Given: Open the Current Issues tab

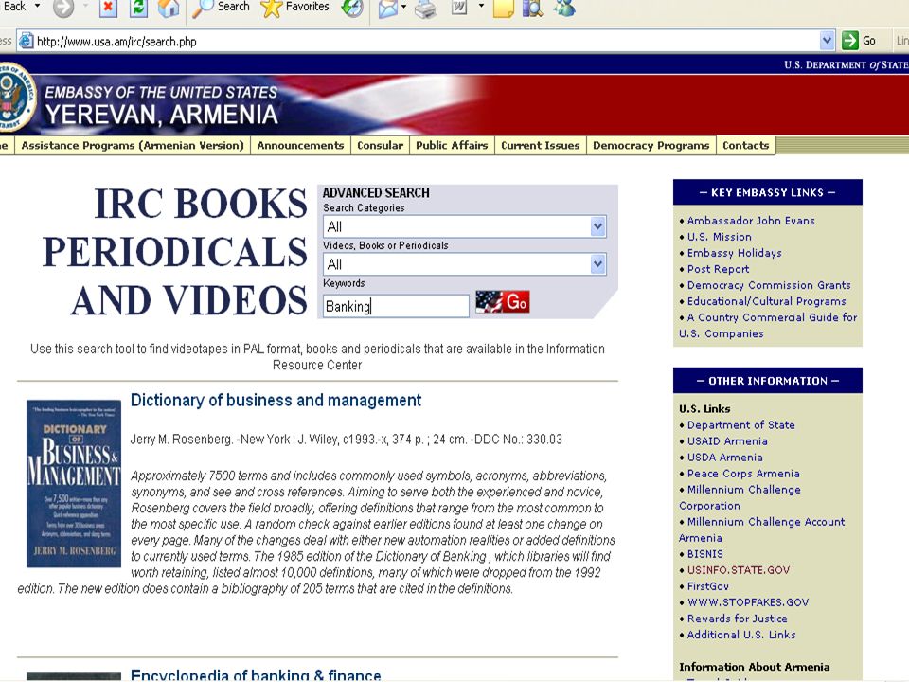Looking at the screenshot, I should coord(541,146).
